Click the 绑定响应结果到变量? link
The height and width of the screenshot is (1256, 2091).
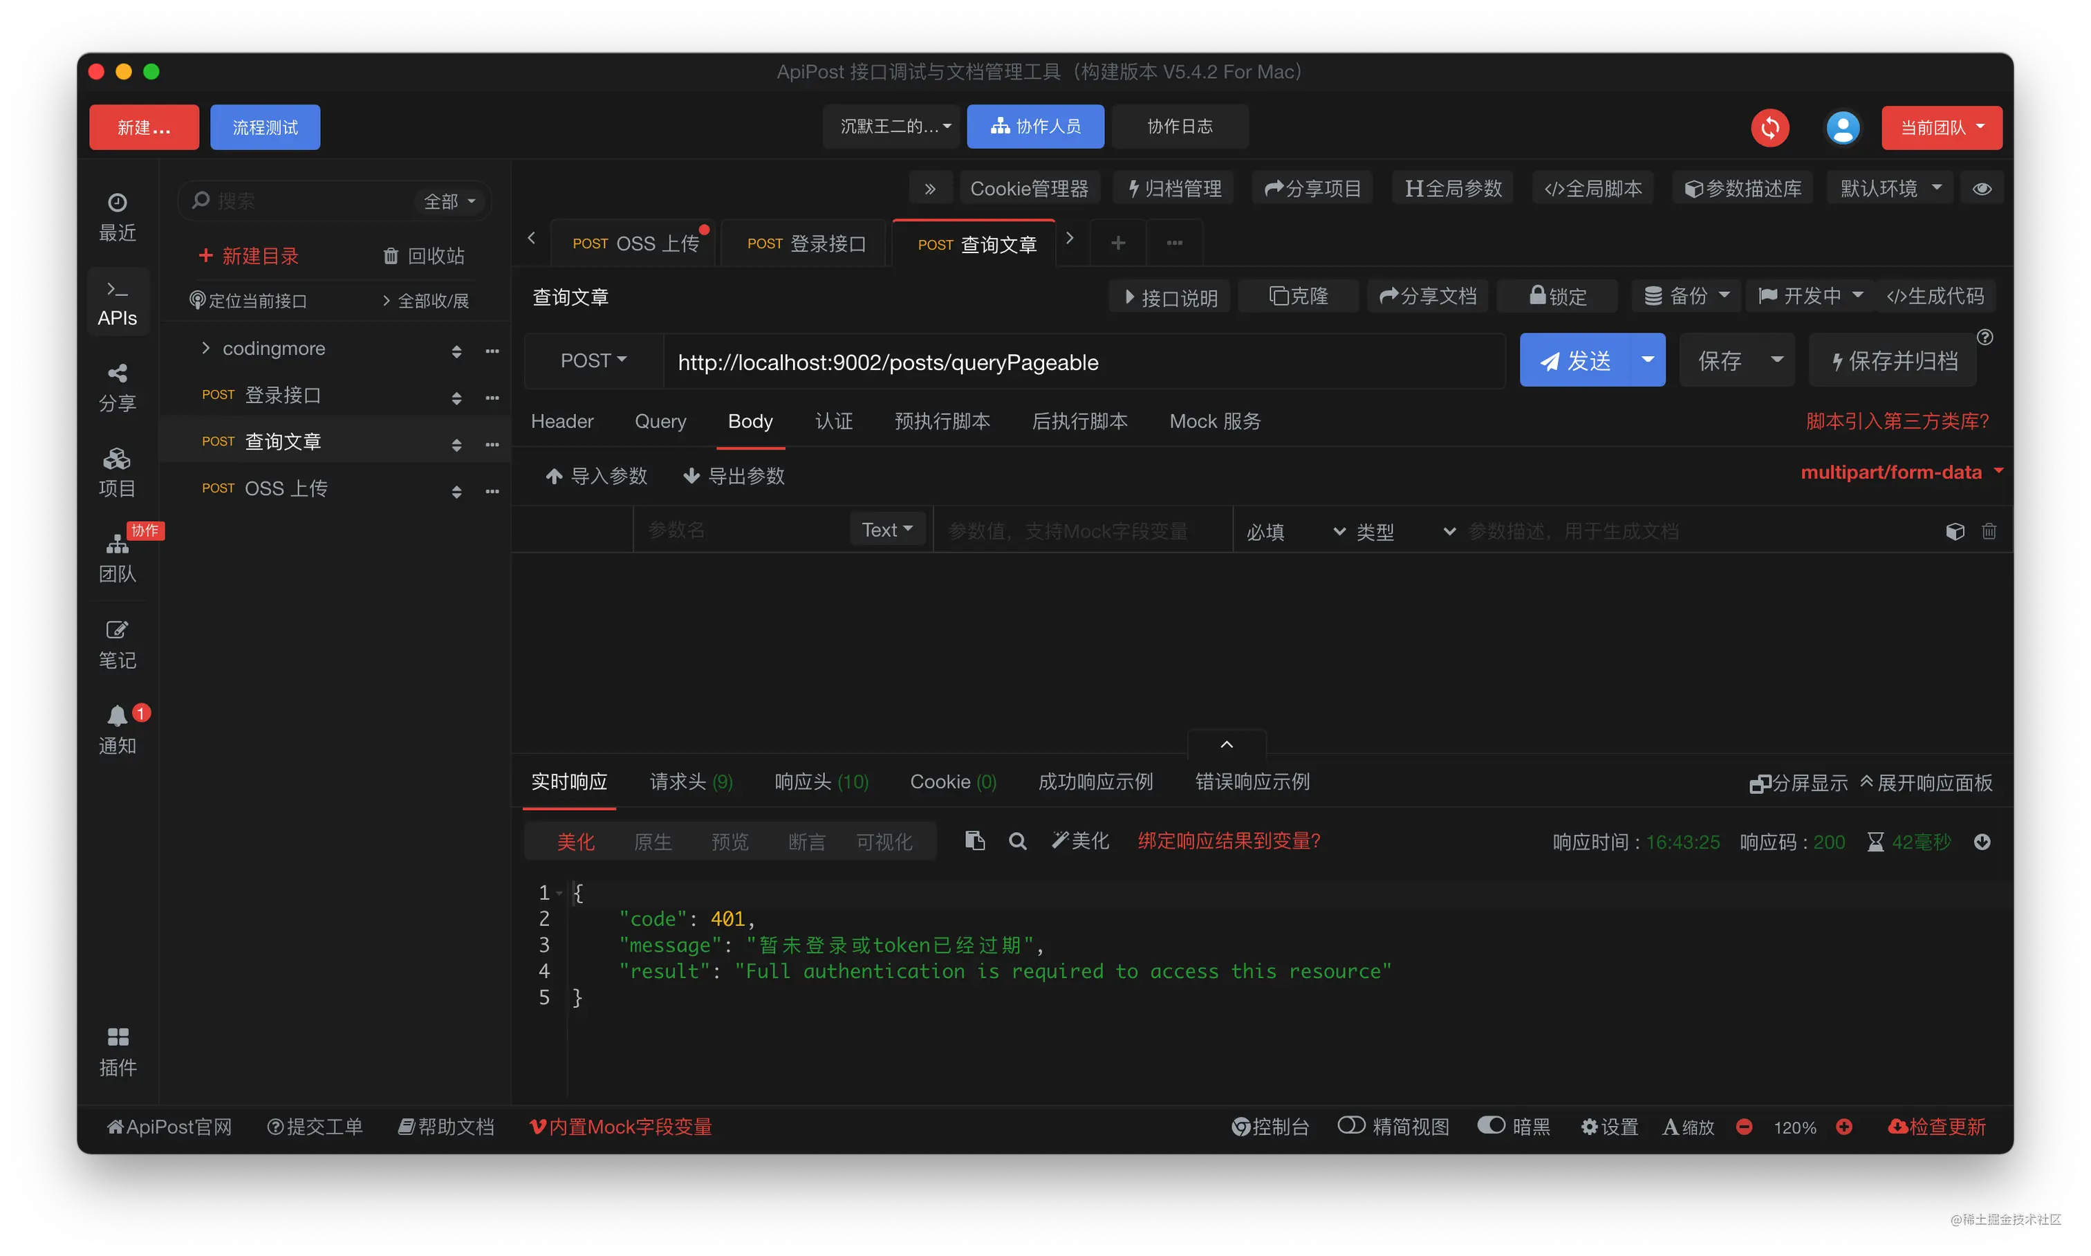pos(1228,840)
